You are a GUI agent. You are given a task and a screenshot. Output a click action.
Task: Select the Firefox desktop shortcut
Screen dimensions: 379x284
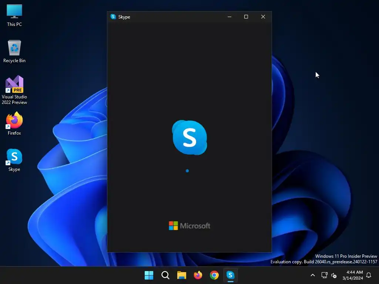(14, 124)
